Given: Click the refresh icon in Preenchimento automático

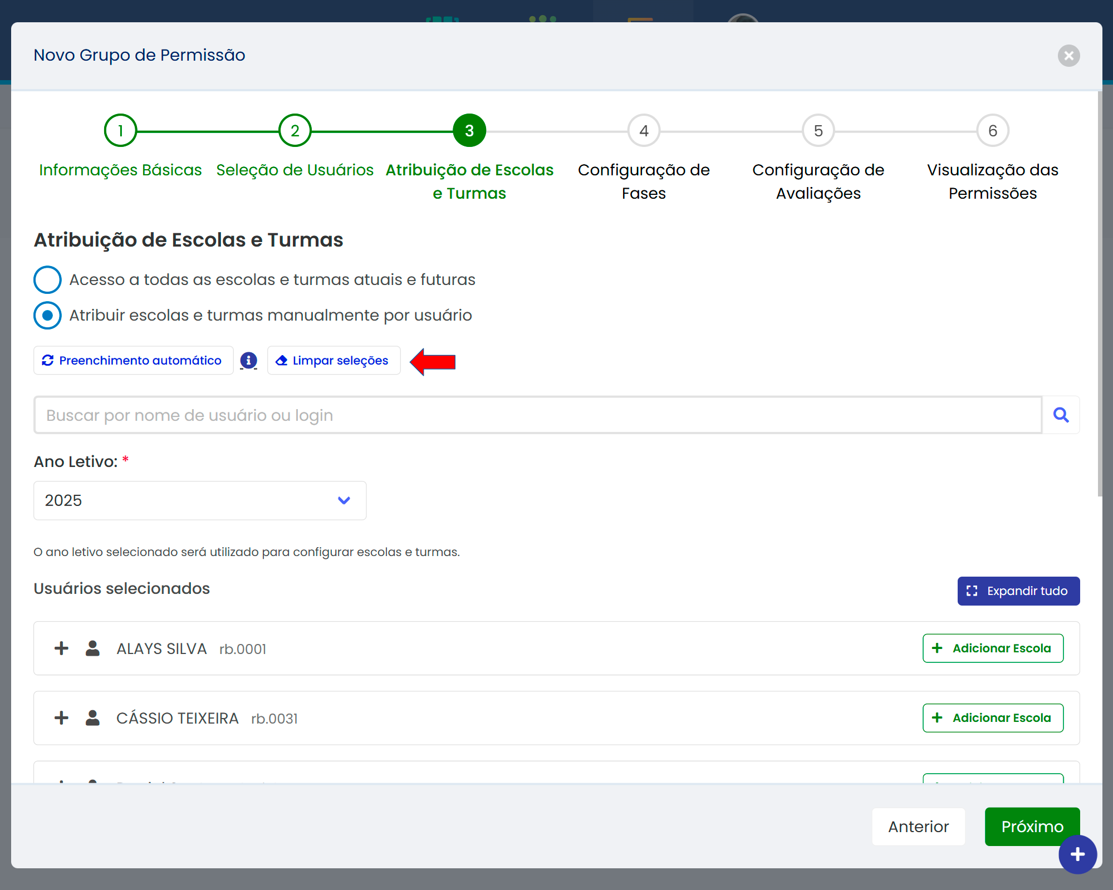Looking at the screenshot, I should pos(48,361).
